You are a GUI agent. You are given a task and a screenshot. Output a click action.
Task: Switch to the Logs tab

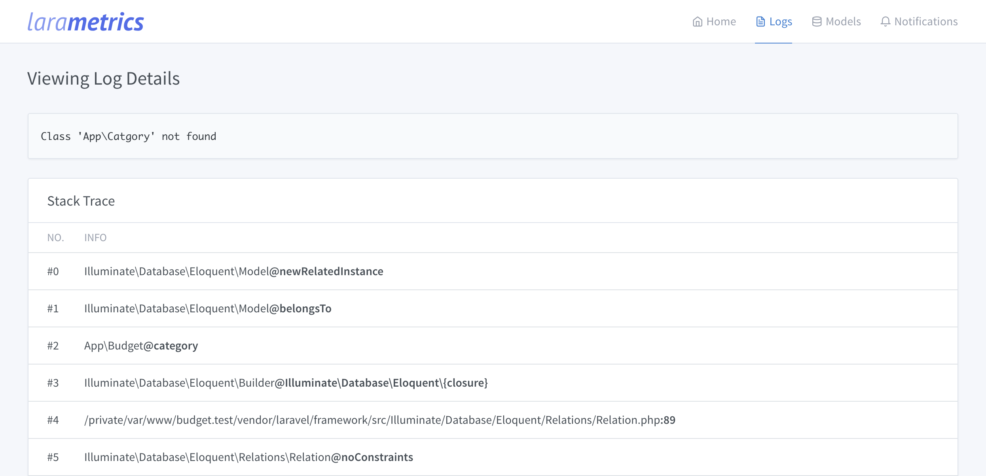pos(780,22)
